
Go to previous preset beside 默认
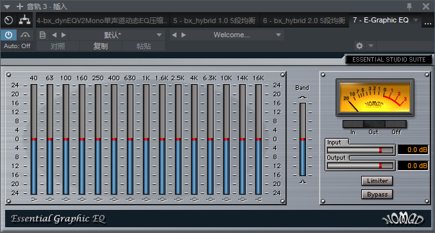55,35
